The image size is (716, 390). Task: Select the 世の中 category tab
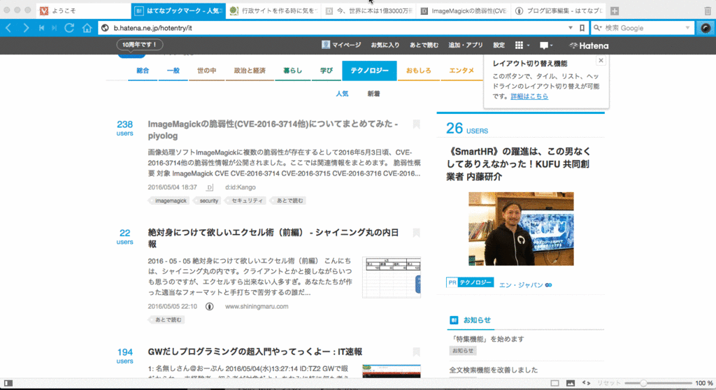click(206, 71)
